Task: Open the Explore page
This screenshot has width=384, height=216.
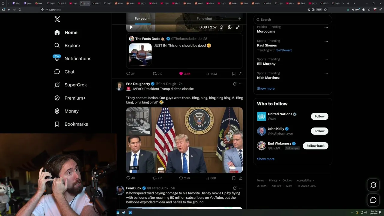Action: [x=67, y=46]
